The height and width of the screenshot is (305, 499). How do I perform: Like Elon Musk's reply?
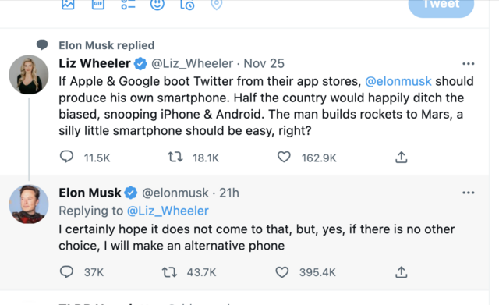pyautogui.click(x=282, y=272)
